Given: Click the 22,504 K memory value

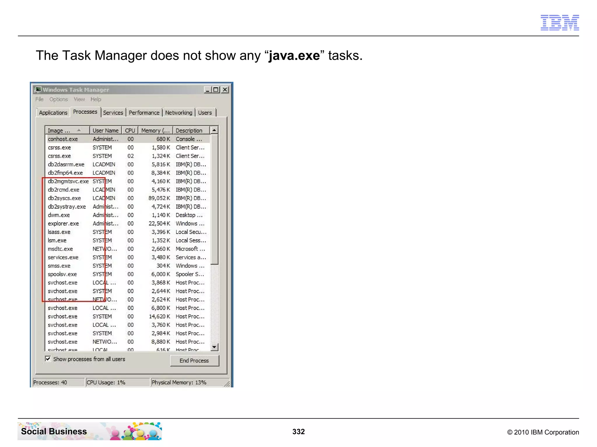Looking at the screenshot, I should point(159,223).
